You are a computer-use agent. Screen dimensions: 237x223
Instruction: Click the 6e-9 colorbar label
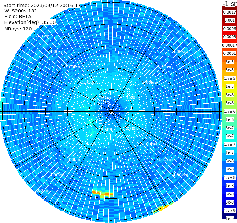tap(230, 194)
